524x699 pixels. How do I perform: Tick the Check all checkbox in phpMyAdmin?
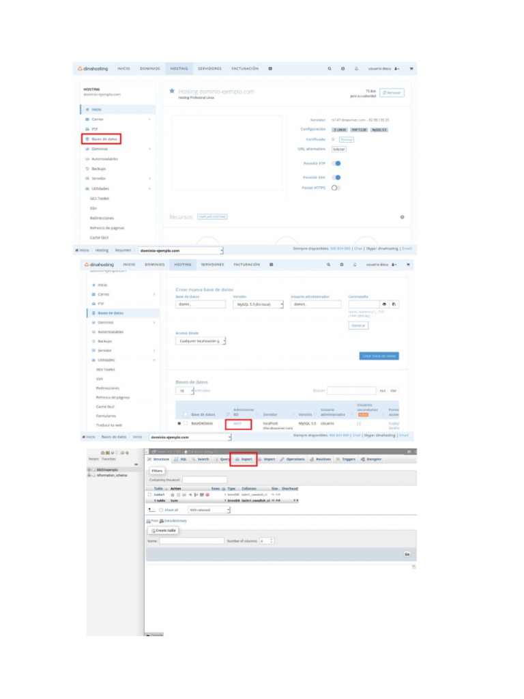click(161, 510)
